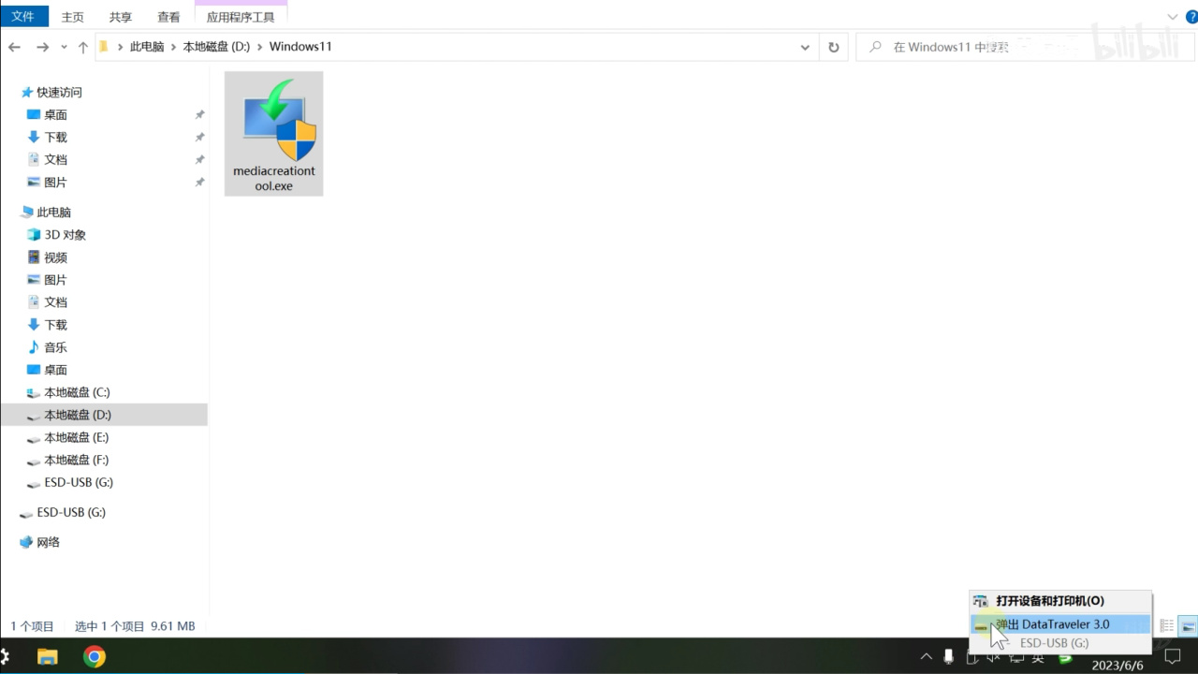Open the 文件 menu in File Explorer

coord(23,17)
